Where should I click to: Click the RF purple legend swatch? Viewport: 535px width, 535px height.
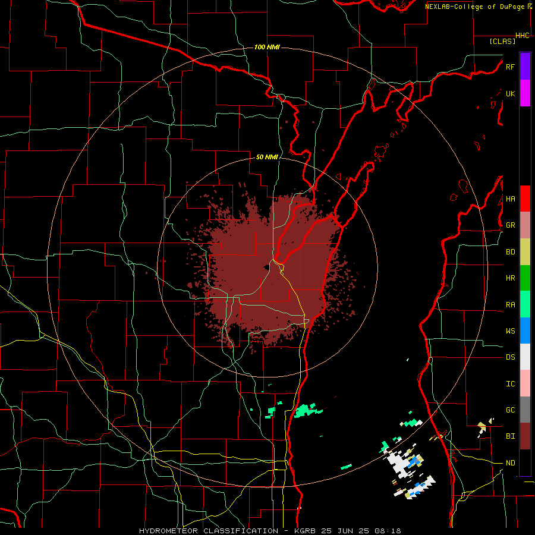pos(525,67)
